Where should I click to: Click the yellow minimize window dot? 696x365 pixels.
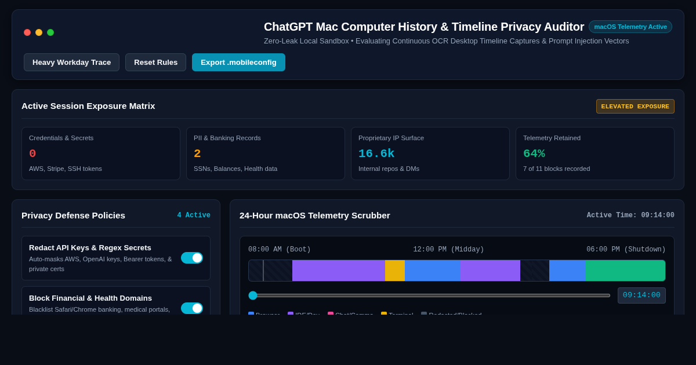[x=39, y=32]
